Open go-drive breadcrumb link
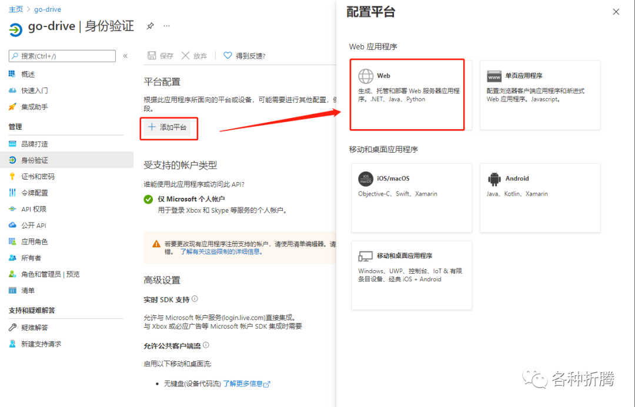The width and height of the screenshot is (635, 407). (x=48, y=9)
